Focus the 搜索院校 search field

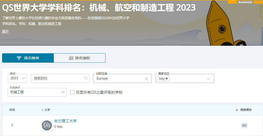[60, 78]
